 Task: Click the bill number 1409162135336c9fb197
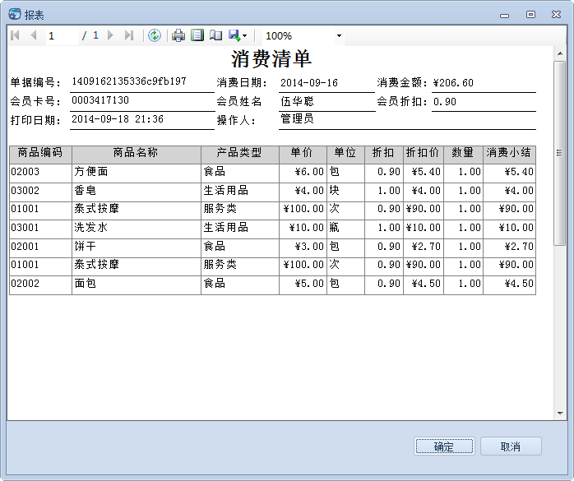click(129, 81)
